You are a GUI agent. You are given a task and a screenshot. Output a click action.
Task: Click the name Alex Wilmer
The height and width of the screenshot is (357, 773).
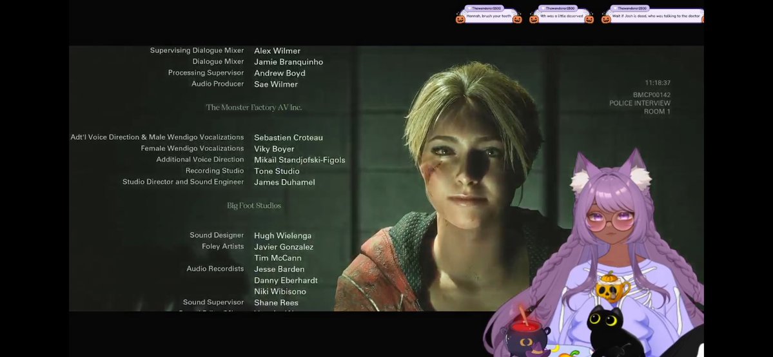point(277,51)
